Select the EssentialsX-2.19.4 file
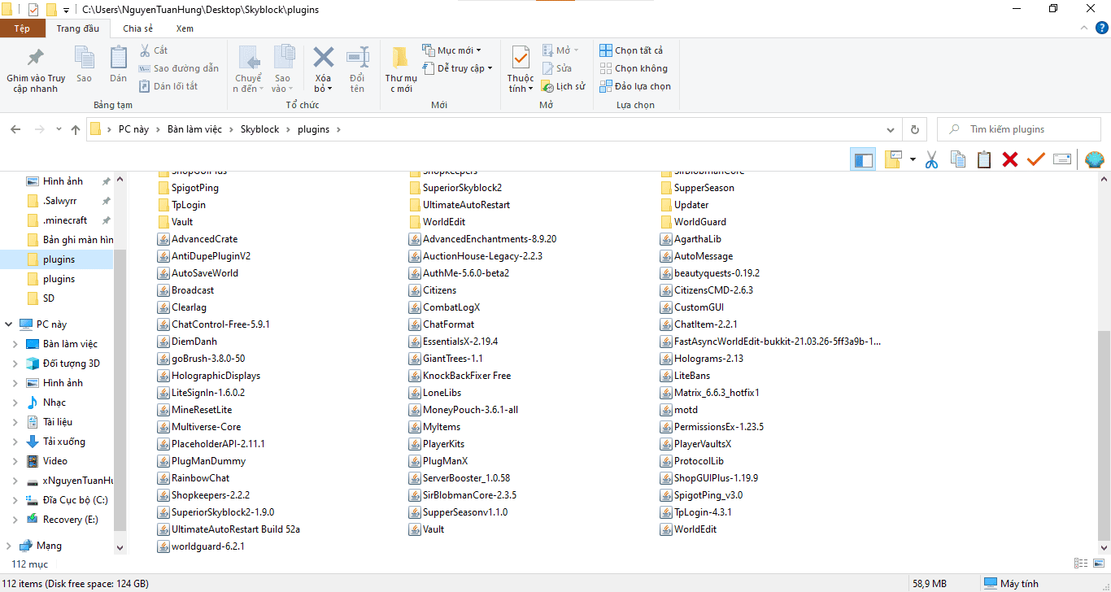This screenshot has height=592, width=1111. [x=455, y=342]
